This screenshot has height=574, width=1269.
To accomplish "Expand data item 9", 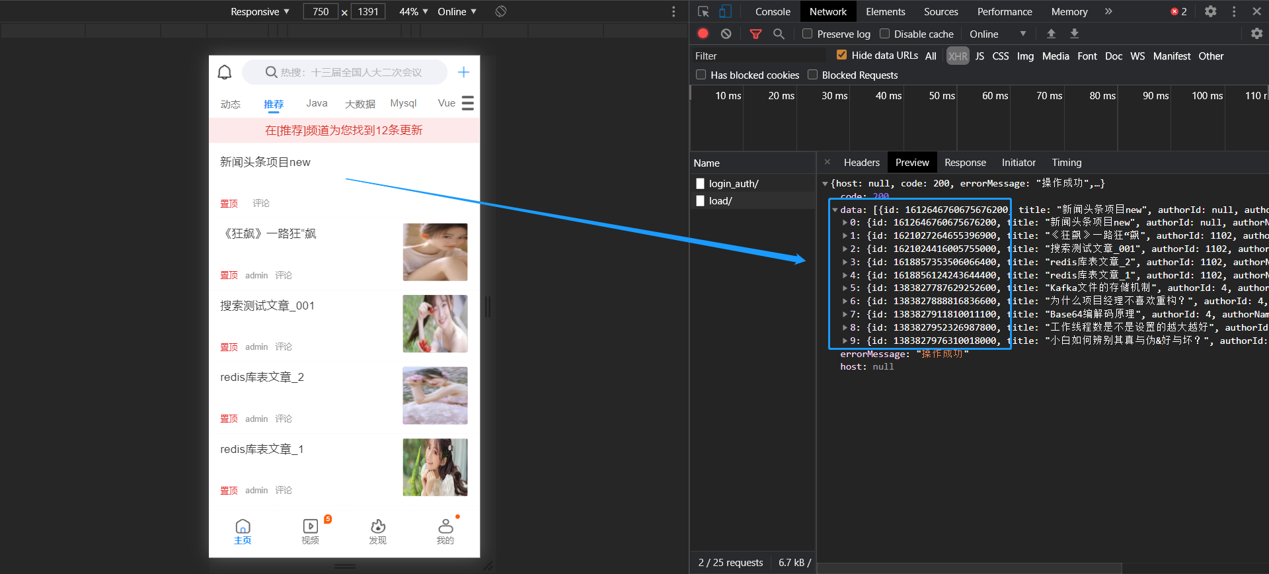I will (x=845, y=341).
